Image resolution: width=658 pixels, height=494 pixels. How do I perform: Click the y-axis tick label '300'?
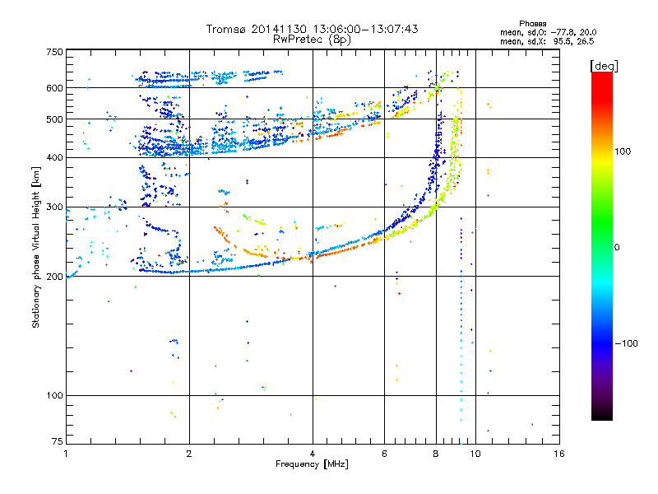pyautogui.click(x=54, y=207)
